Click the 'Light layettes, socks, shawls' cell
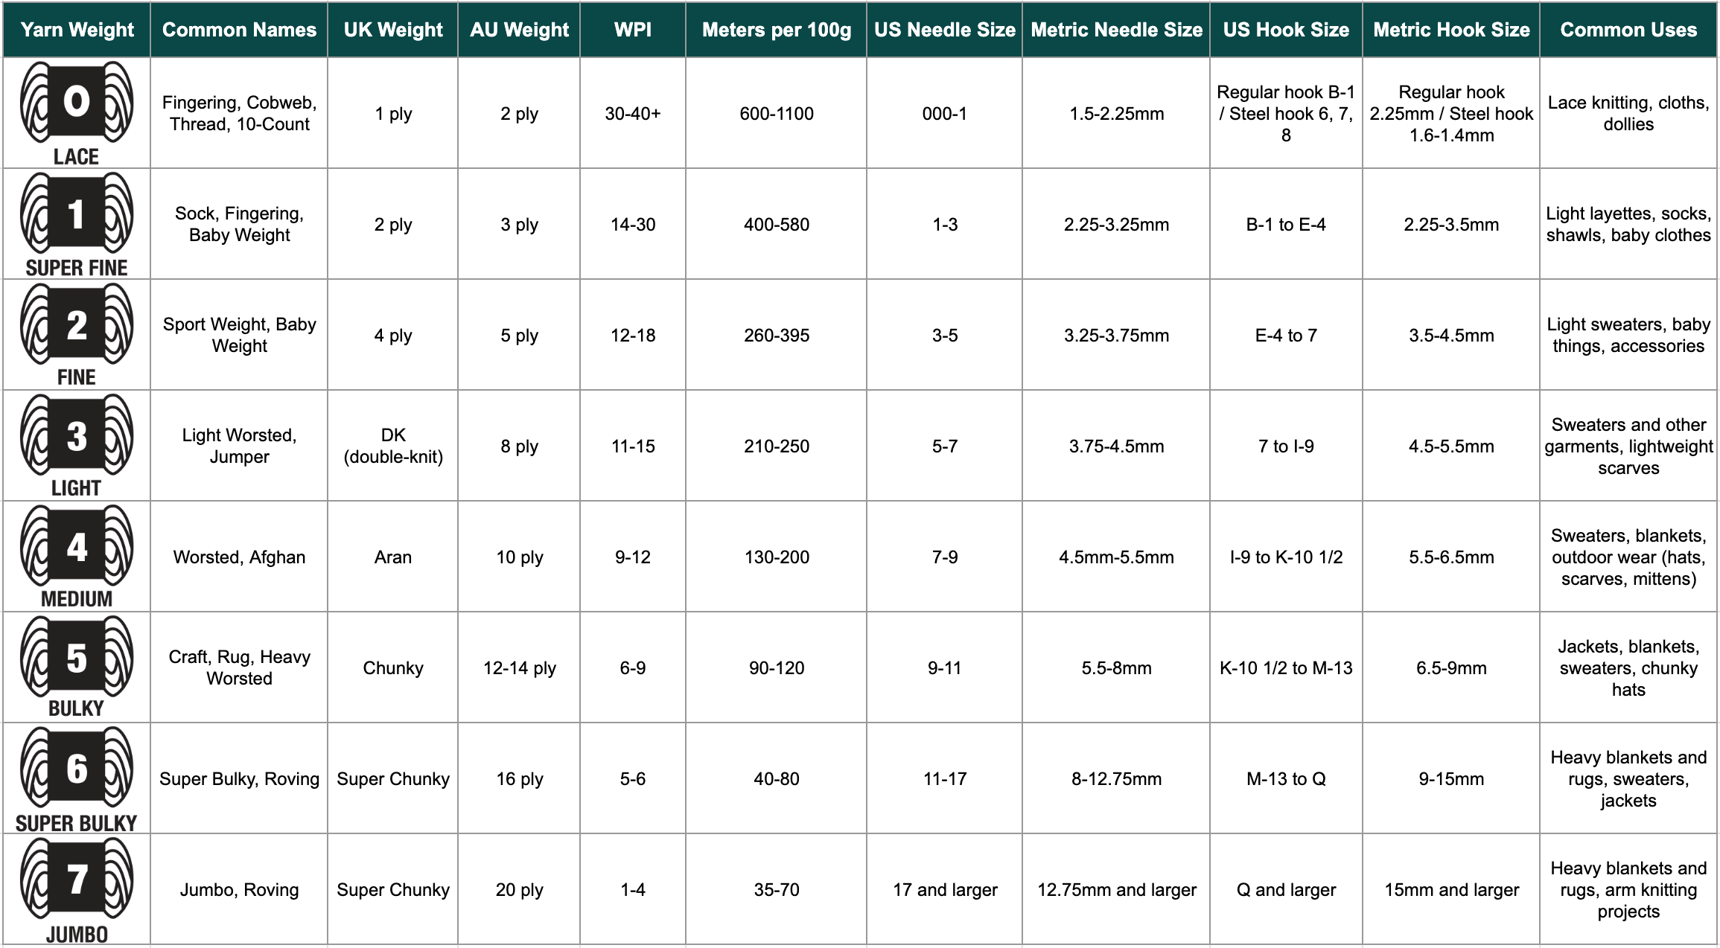 (1628, 224)
